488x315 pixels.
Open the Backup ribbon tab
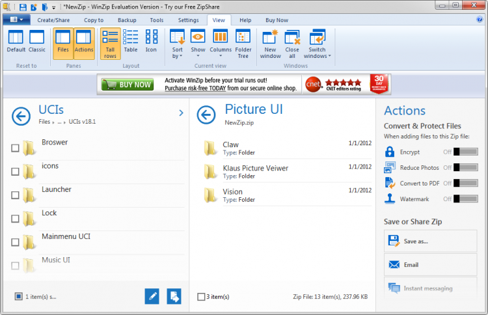(127, 20)
